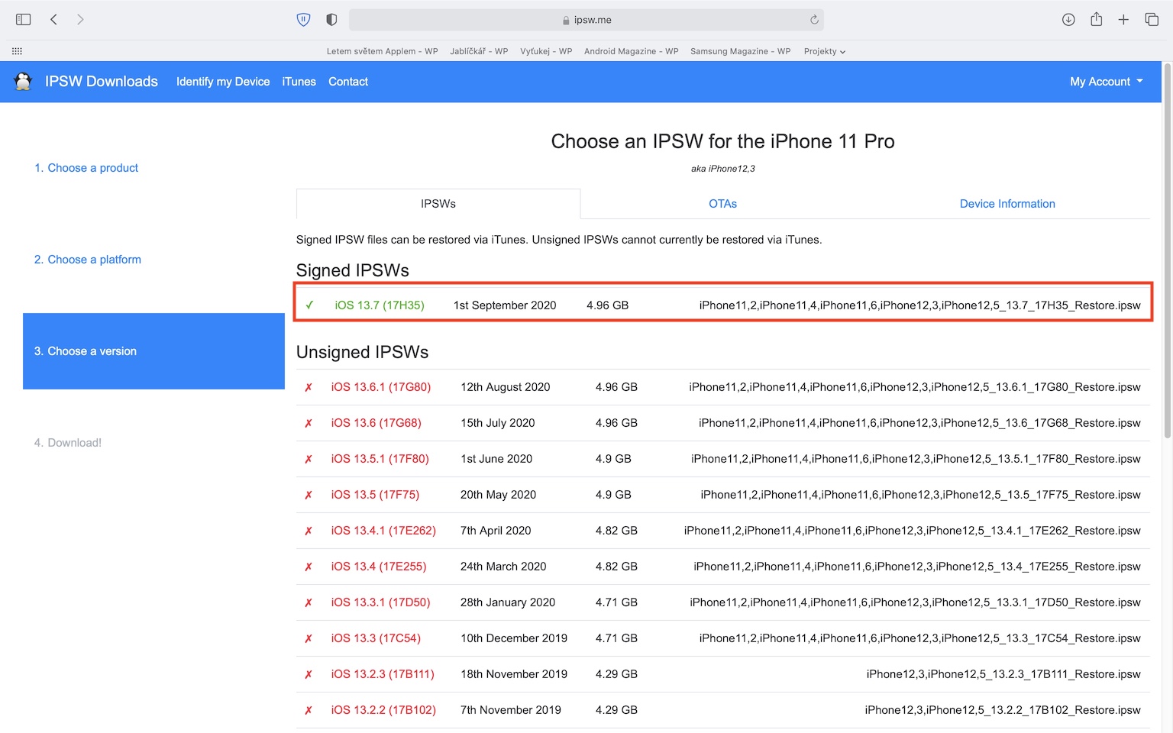Click the 12th August 2020 date cell

506,387
